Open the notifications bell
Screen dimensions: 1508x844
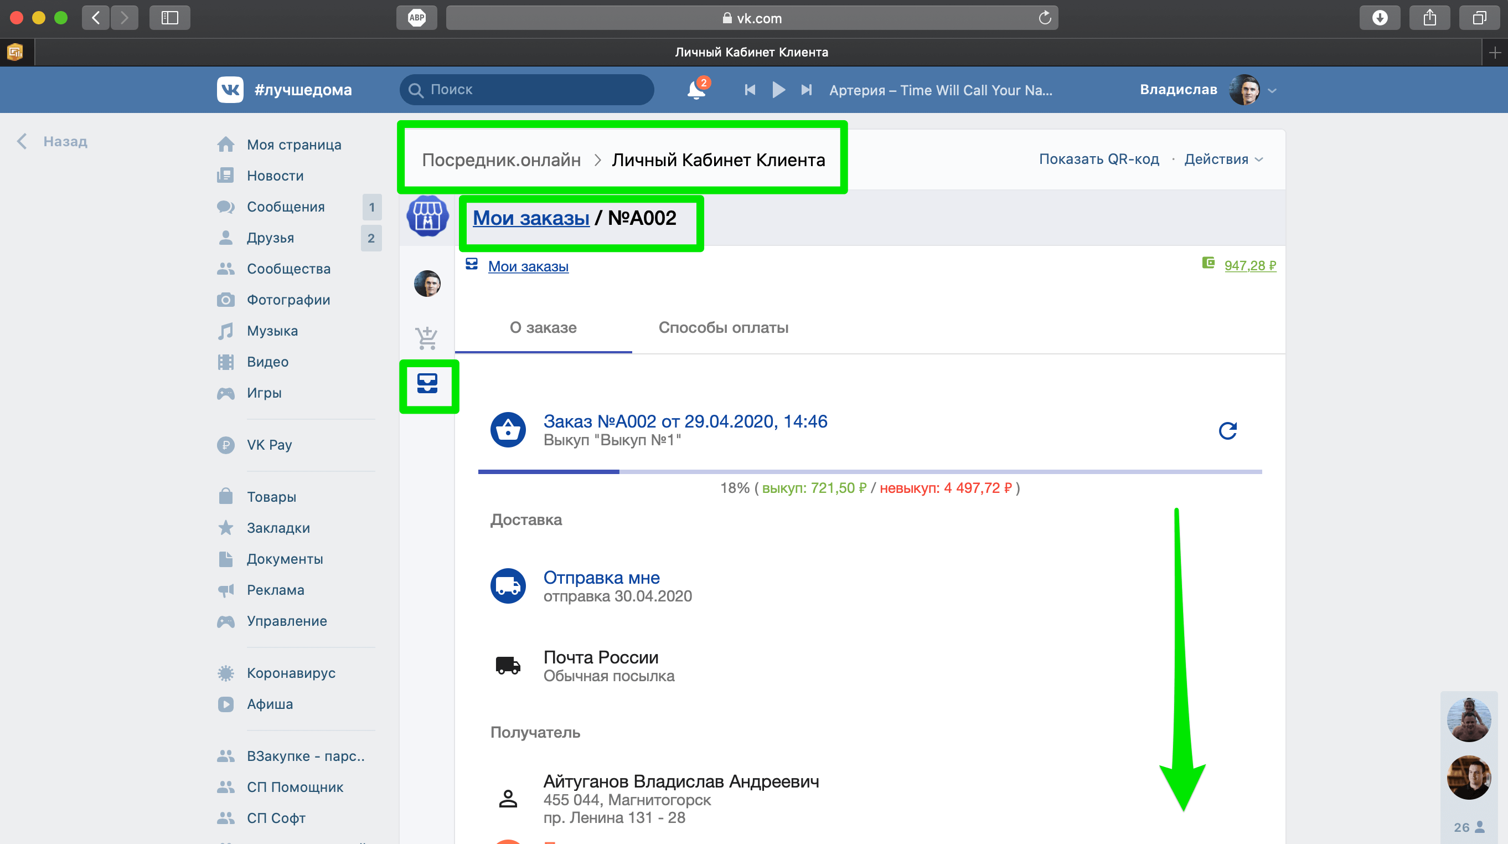696,90
